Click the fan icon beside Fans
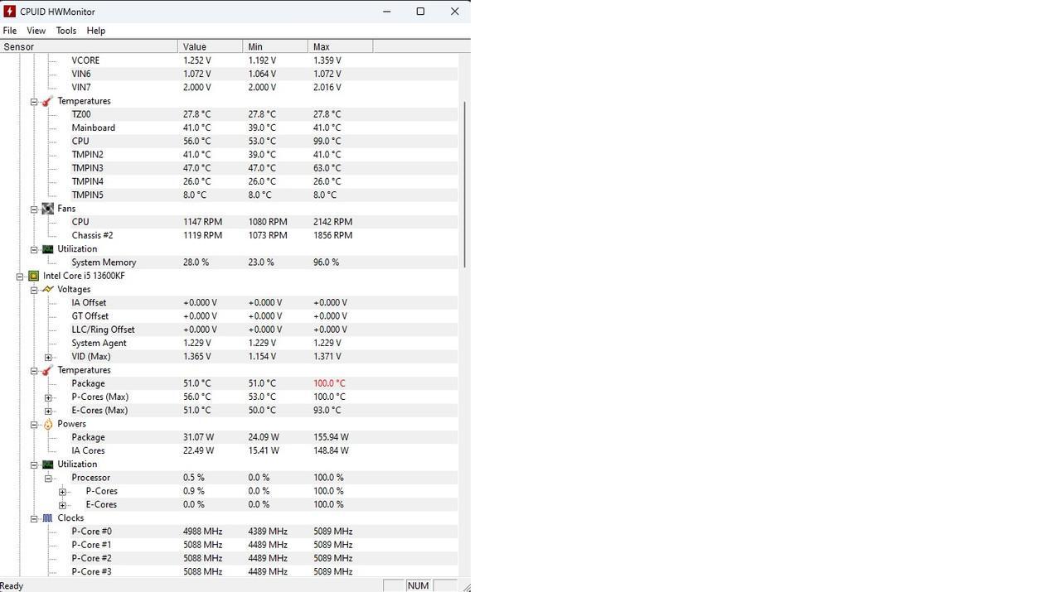Viewport: 1061px width, 592px height. tap(47, 209)
